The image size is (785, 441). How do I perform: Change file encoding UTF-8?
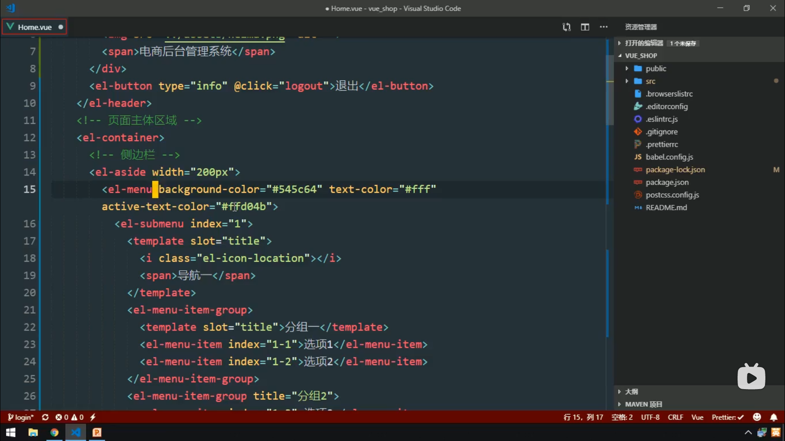click(650, 417)
